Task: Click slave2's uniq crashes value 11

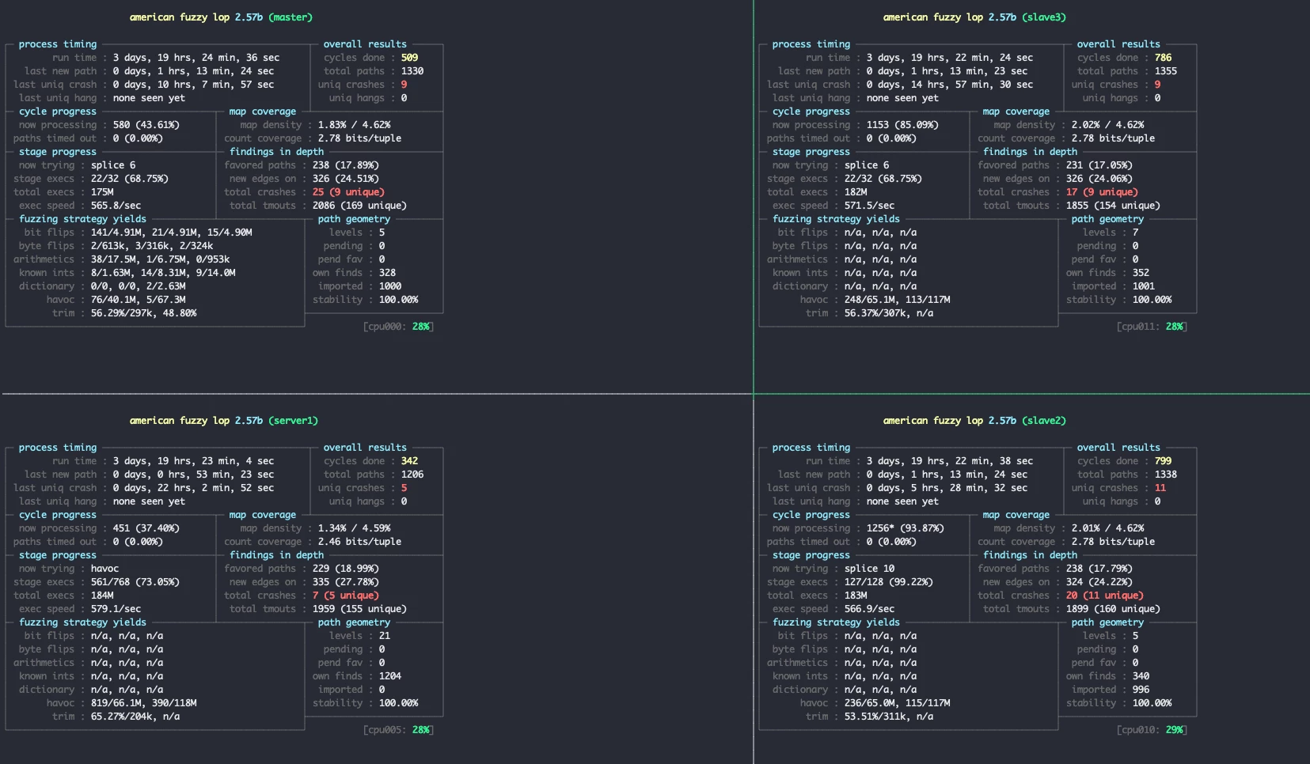Action: [1160, 488]
